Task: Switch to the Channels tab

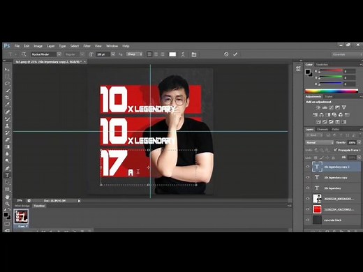Action: pos(323,129)
